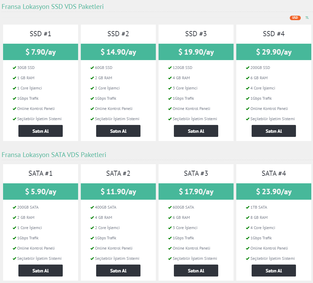The height and width of the screenshot is (283, 313).
Task: Click the checkmark beside 4 GB RAM in SSD #3
Action: point(170,78)
